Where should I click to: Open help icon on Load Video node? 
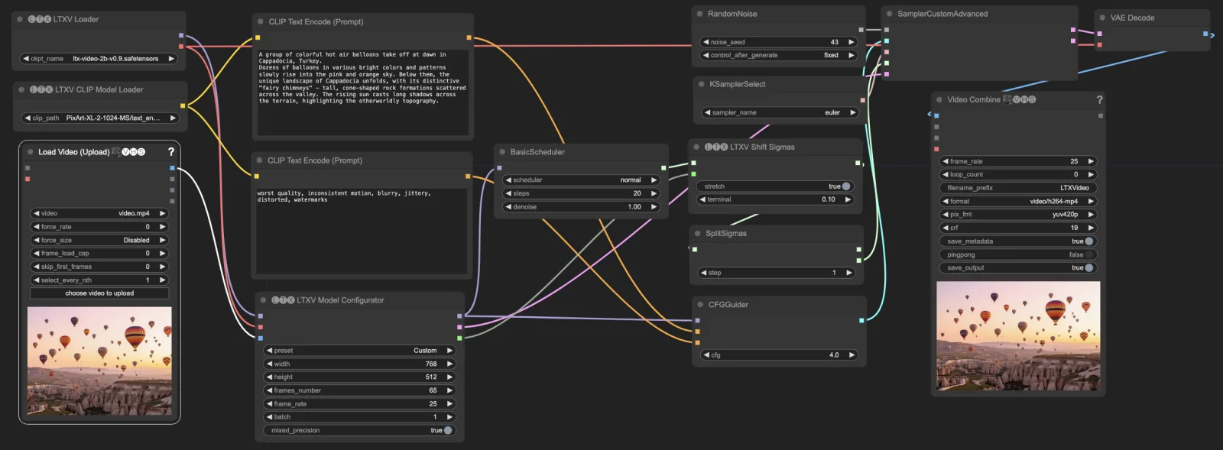[171, 152]
